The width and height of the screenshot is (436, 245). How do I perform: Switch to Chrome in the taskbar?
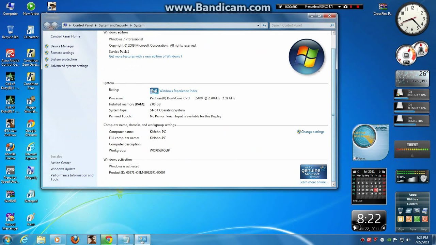click(x=109, y=240)
